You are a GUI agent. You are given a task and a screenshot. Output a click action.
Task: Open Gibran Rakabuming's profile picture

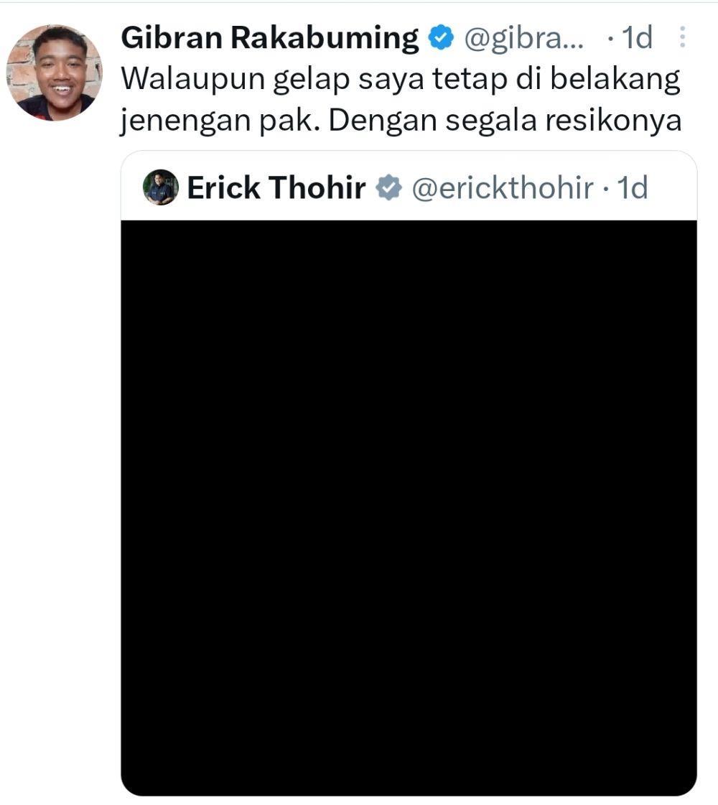click(x=55, y=73)
